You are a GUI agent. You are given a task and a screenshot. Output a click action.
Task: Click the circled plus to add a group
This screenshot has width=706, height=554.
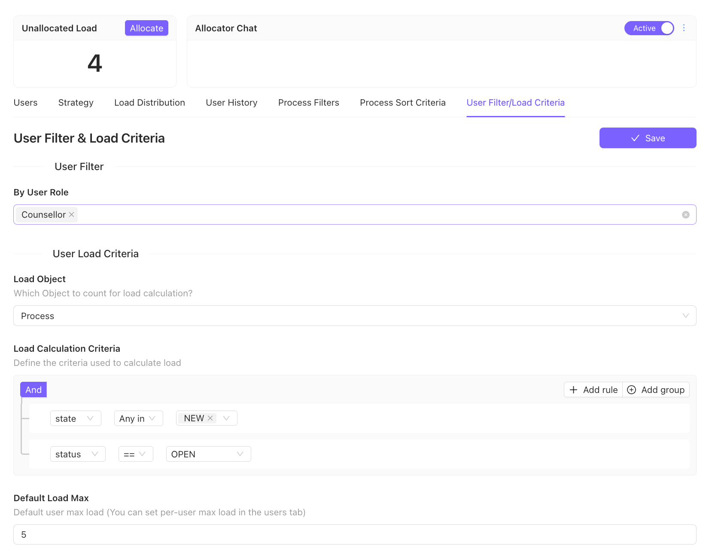[x=632, y=390]
